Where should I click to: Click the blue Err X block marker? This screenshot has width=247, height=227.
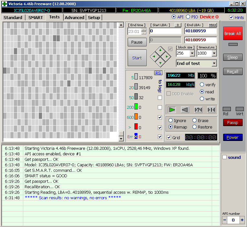tap(136, 136)
